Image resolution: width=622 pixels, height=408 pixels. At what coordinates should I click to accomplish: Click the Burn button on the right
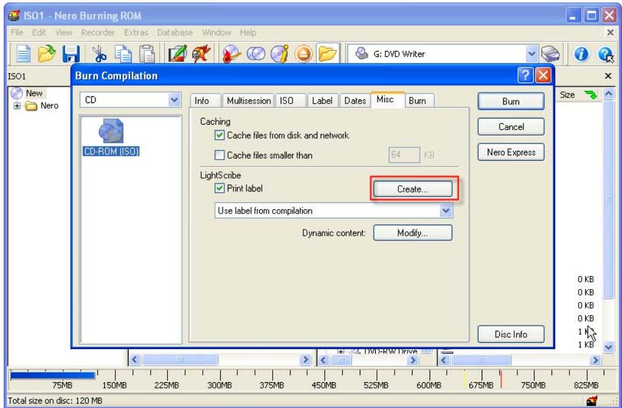pos(510,101)
